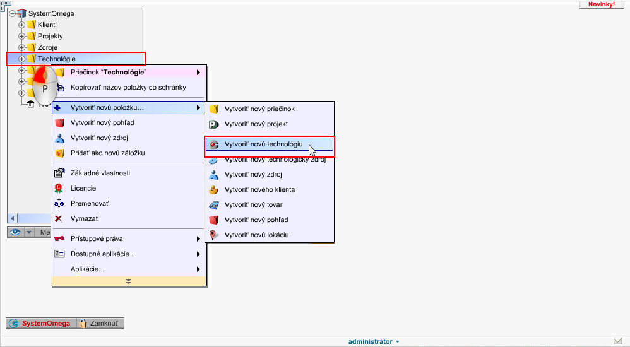Screen dimensions: 630x347
Task: Expand the Klienti tree folder
Action: (21, 25)
